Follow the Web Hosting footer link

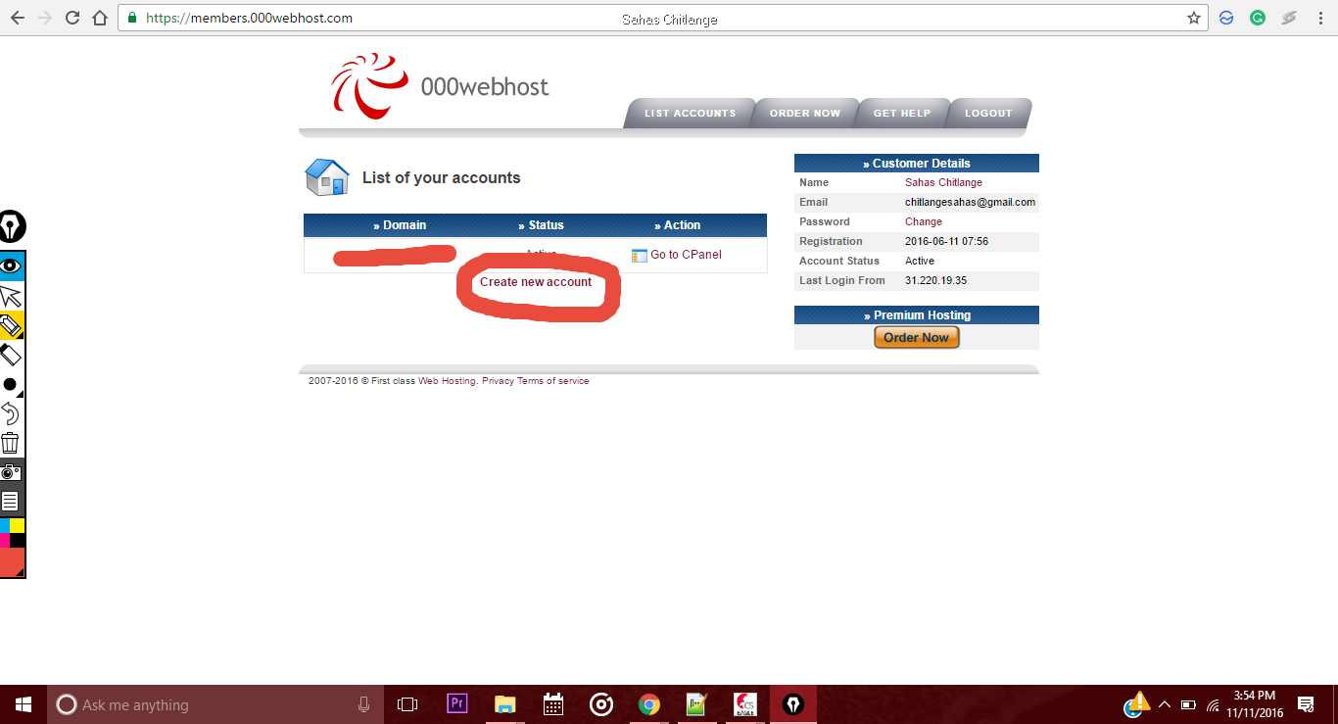click(448, 381)
